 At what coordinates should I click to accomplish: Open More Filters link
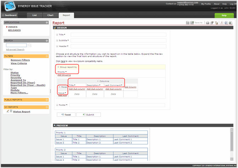click(x=19, y=93)
